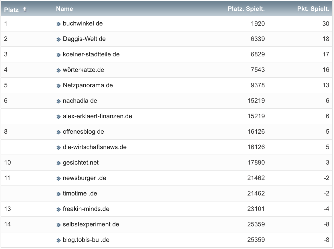Image resolution: width=334 pixels, height=249 pixels.
Task: Sort by Pkt. Spielt. column header
Action: [x=313, y=9]
